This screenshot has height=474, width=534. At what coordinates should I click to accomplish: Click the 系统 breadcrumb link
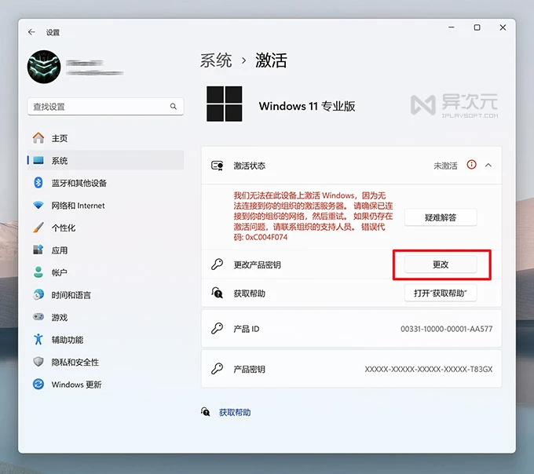pos(216,60)
